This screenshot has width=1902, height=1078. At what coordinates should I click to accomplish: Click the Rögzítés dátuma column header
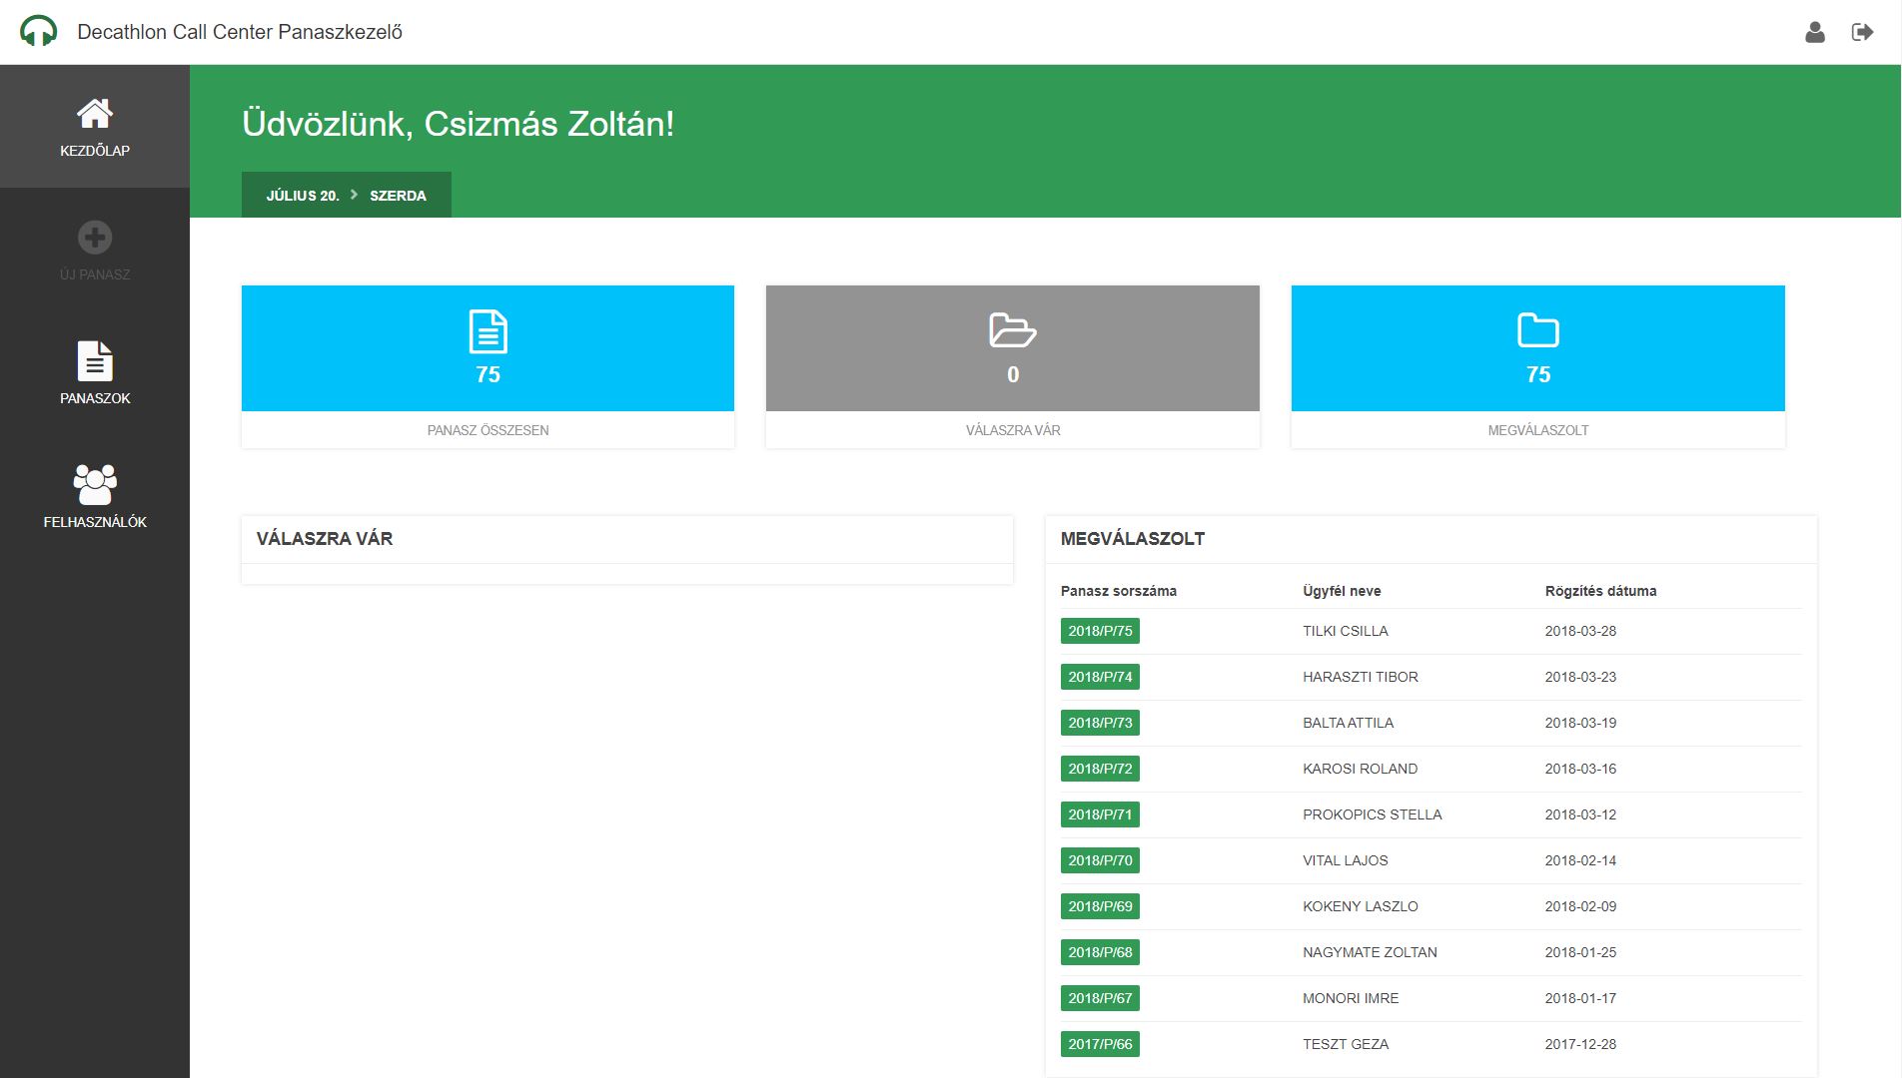(1600, 591)
